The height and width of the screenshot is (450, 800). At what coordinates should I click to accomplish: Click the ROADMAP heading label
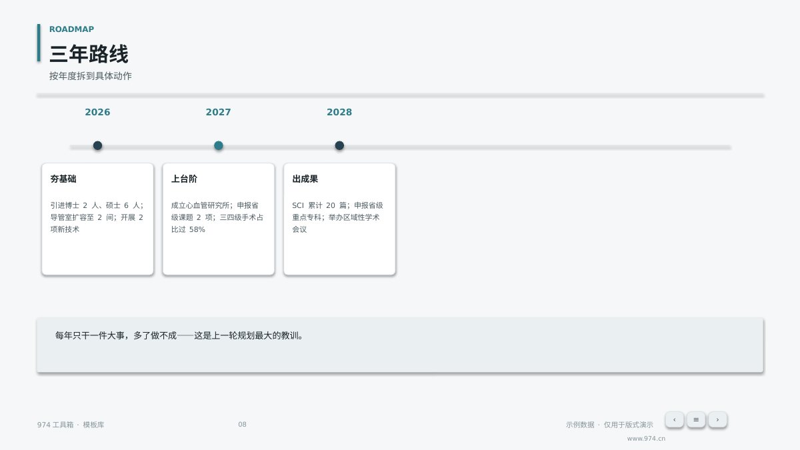point(71,29)
